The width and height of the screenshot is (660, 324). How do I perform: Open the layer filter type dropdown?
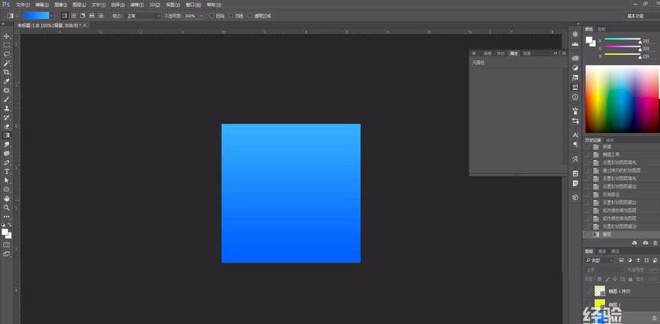tap(603, 261)
